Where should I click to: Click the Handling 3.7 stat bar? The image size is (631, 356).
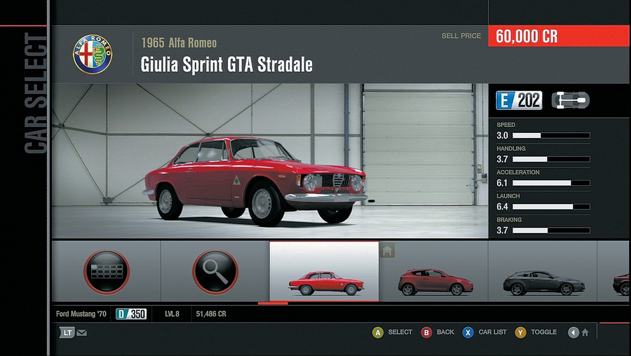[x=551, y=159]
